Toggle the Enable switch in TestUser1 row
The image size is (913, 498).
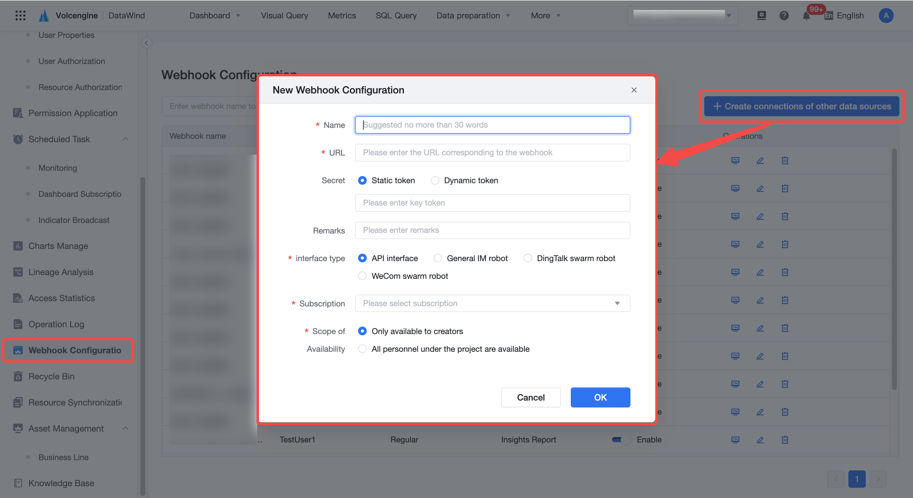[621, 440]
